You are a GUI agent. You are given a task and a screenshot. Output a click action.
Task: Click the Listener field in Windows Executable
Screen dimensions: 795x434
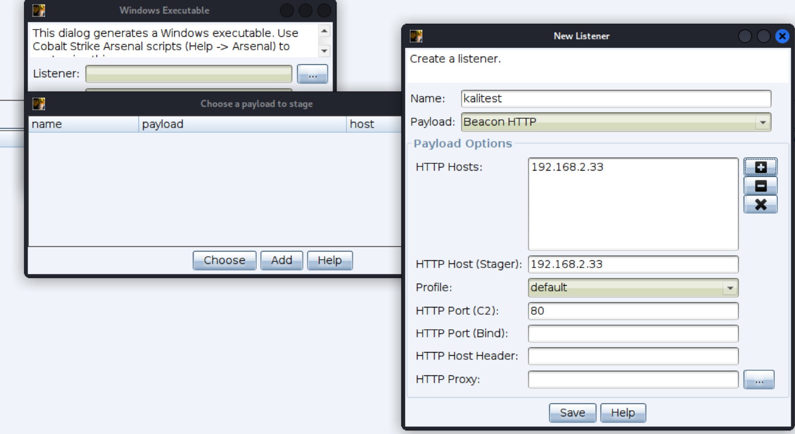pos(189,74)
